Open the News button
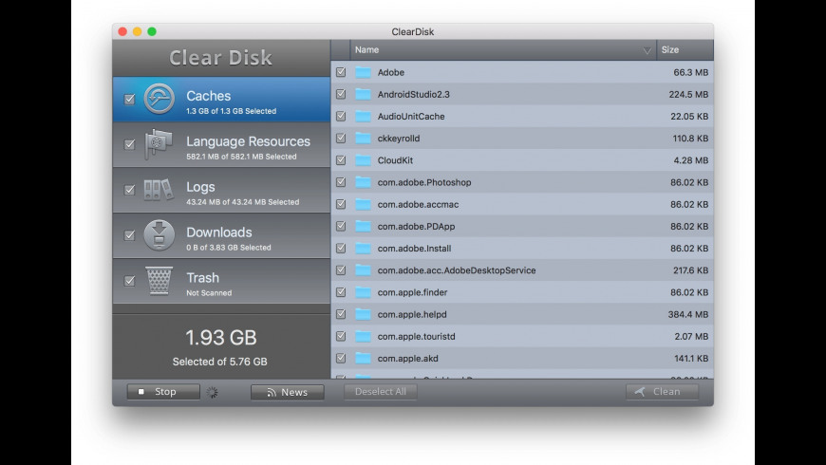The width and height of the screenshot is (826, 465). point(287,392)
